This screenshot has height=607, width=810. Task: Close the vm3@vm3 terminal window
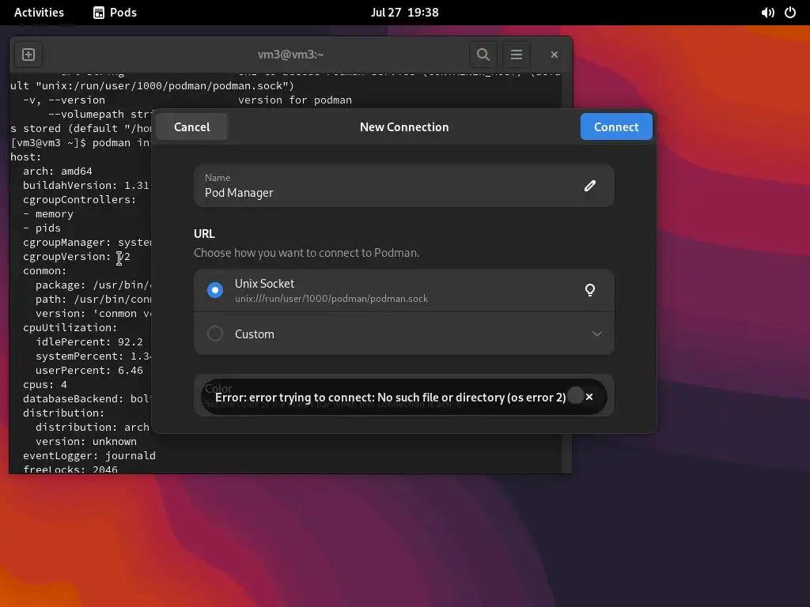555,55
